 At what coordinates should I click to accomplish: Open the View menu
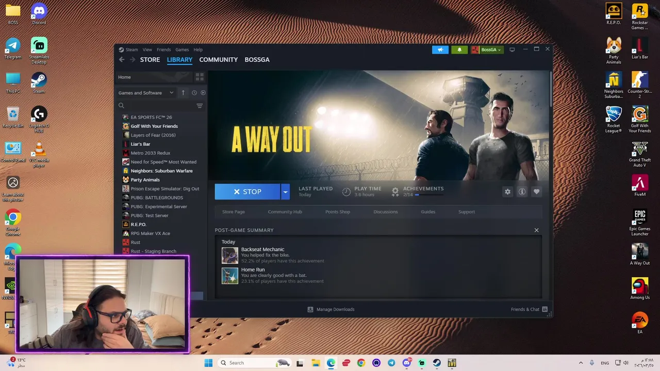point(147,49)
